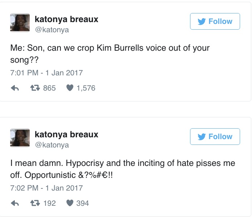Open katonya breaux name in first tweet
The height and width of the screenshot is (217, 252).
click(66, 19)
